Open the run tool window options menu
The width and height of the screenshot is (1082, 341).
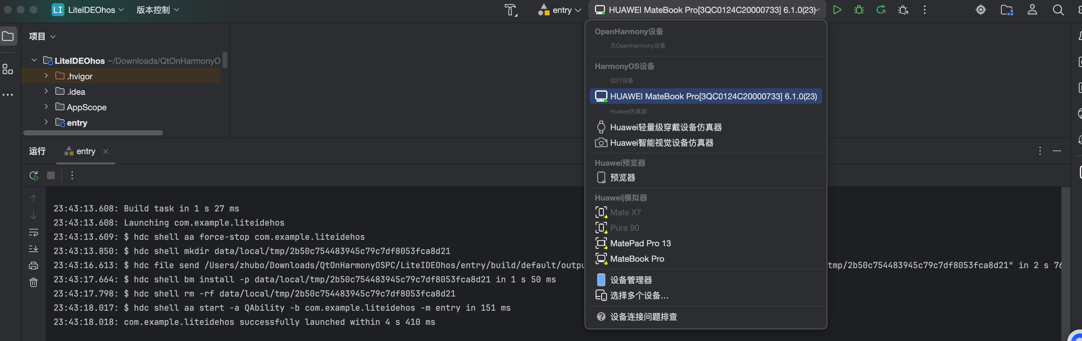click(x=1040, y=151)
